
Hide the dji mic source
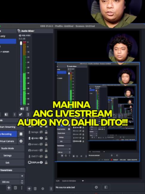pyautogui.click(x=41, y=138)
